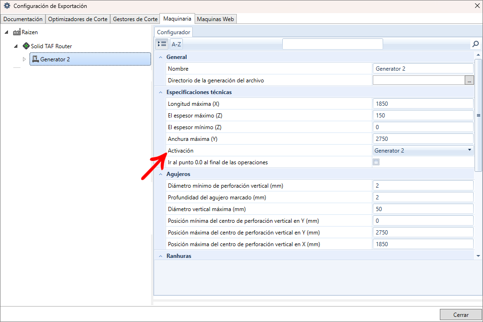Click the magnifier search icon
Viewport: 483px width, 322px height.
475,44
